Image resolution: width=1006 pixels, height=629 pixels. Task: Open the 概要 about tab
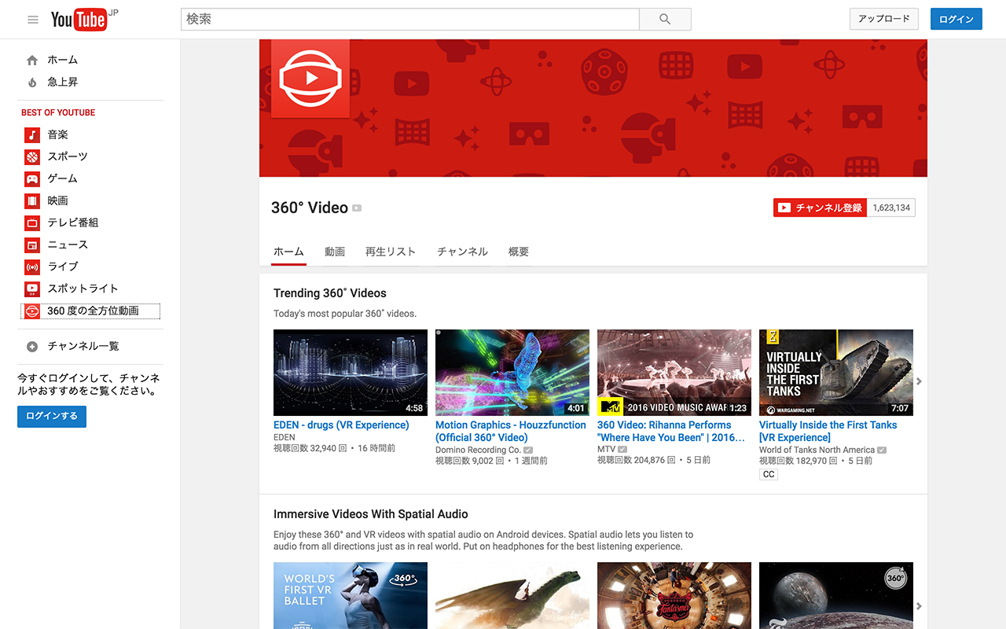519,252
